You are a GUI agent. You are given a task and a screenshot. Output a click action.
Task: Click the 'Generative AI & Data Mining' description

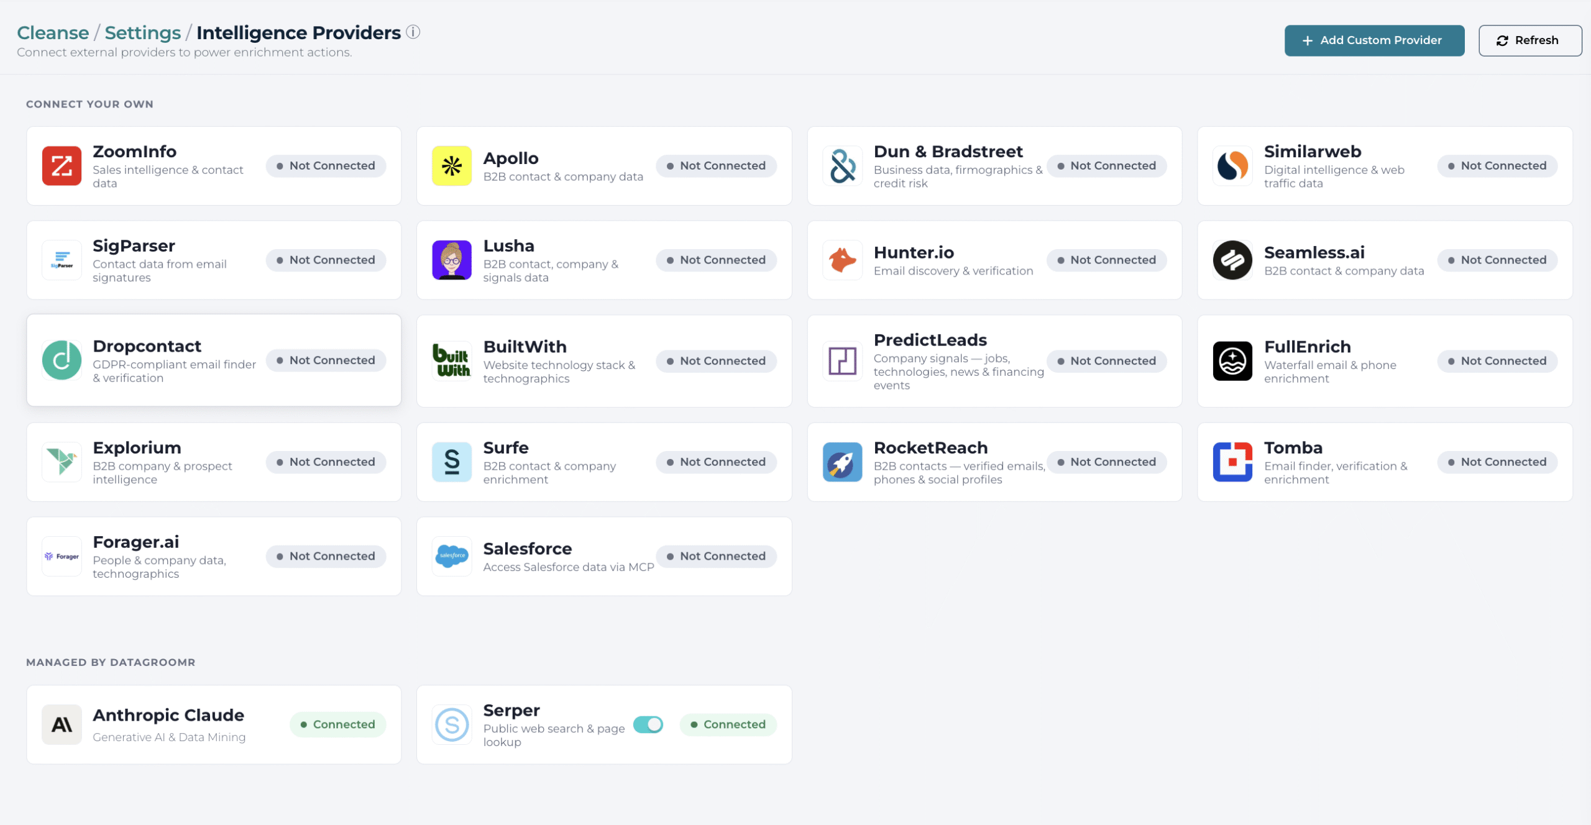(169, 737)
